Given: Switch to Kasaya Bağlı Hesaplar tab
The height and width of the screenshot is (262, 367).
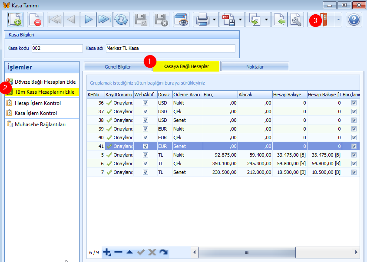Looking at the screenshot, I should [186, 66].
